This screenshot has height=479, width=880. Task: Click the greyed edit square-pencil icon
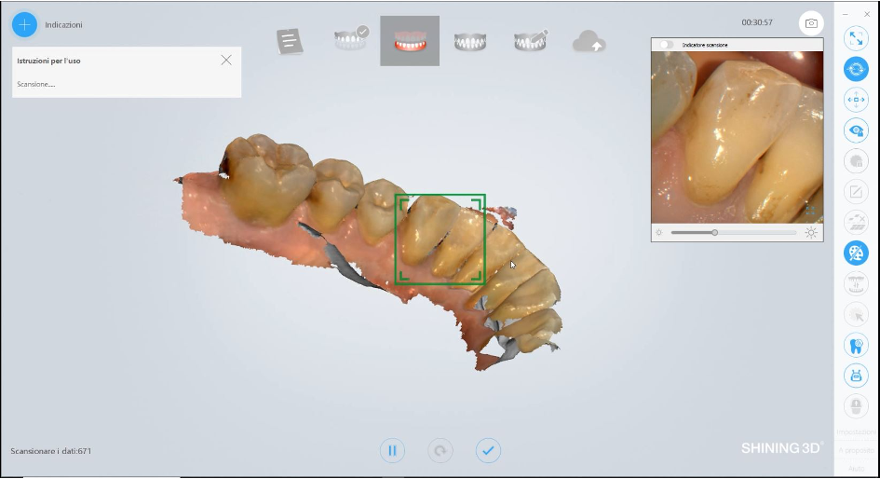(x=856, y=191)
